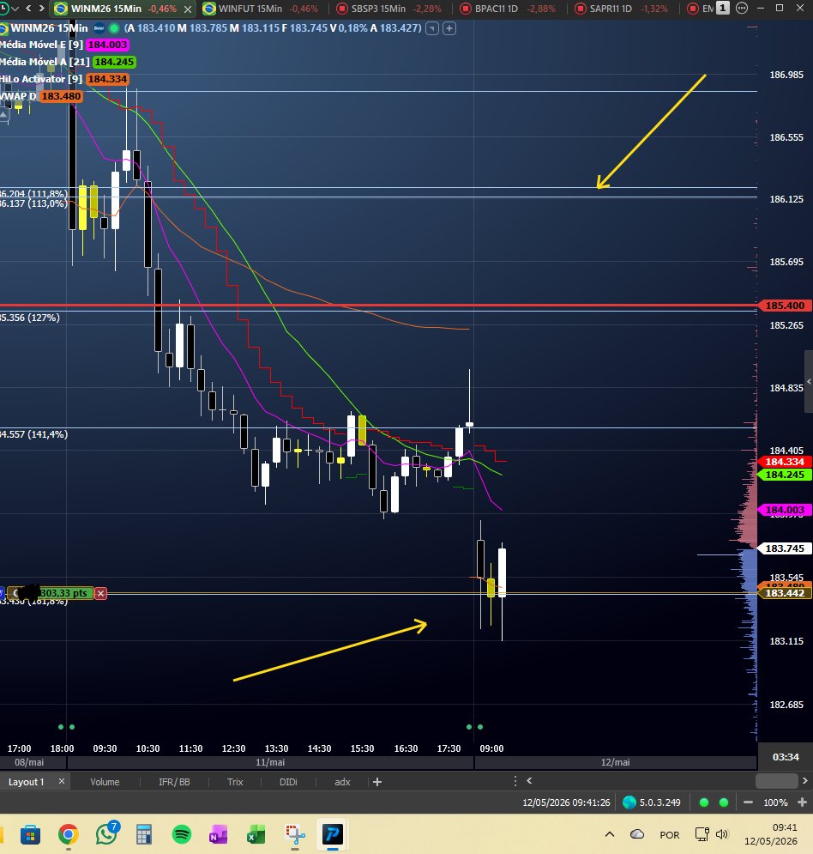Open the more options ellipsis in title bar
The height and width of the screenshot is (854, 813).
pyautogui.click(x=742, y=9)
